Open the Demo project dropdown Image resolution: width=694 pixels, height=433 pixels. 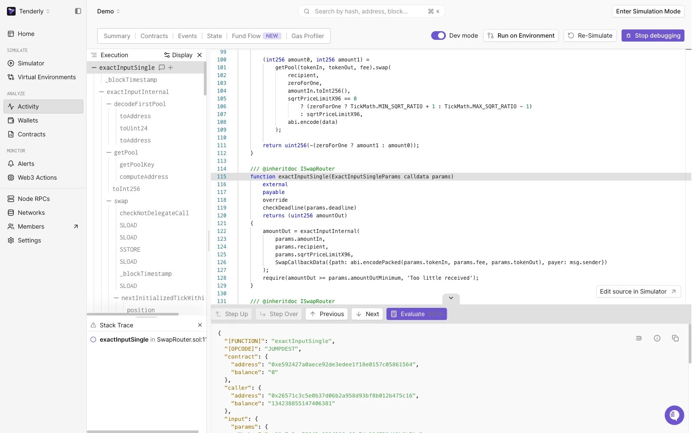point(108,11)
